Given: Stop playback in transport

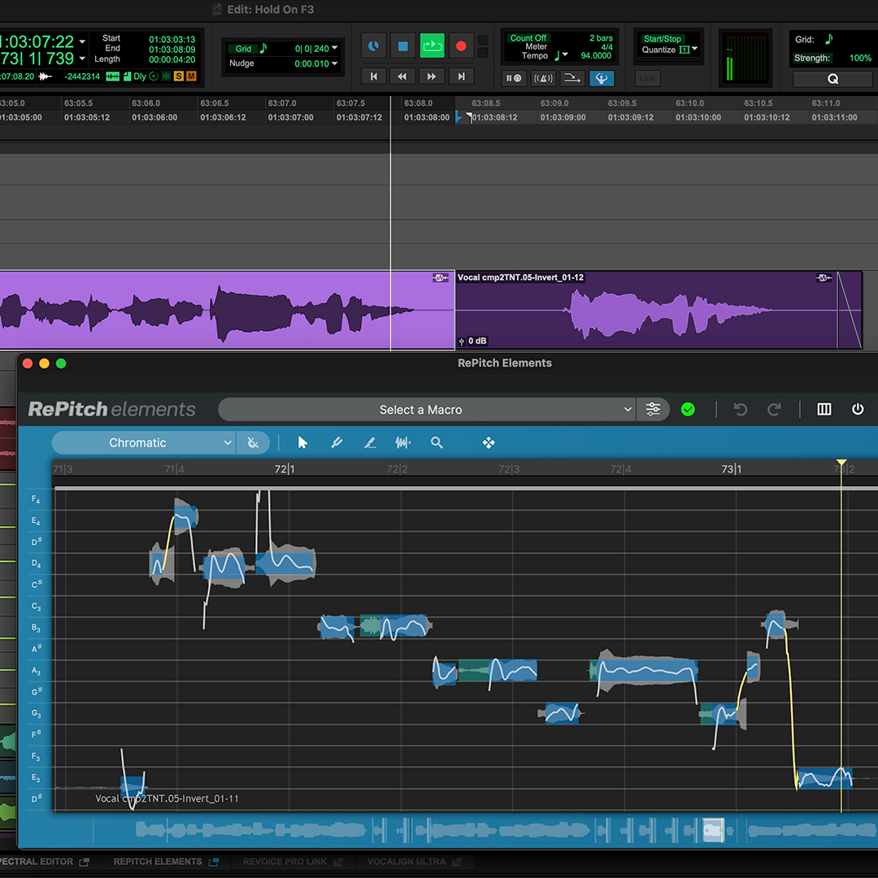Looking at the screenshot, I should (x=402, y=46).
